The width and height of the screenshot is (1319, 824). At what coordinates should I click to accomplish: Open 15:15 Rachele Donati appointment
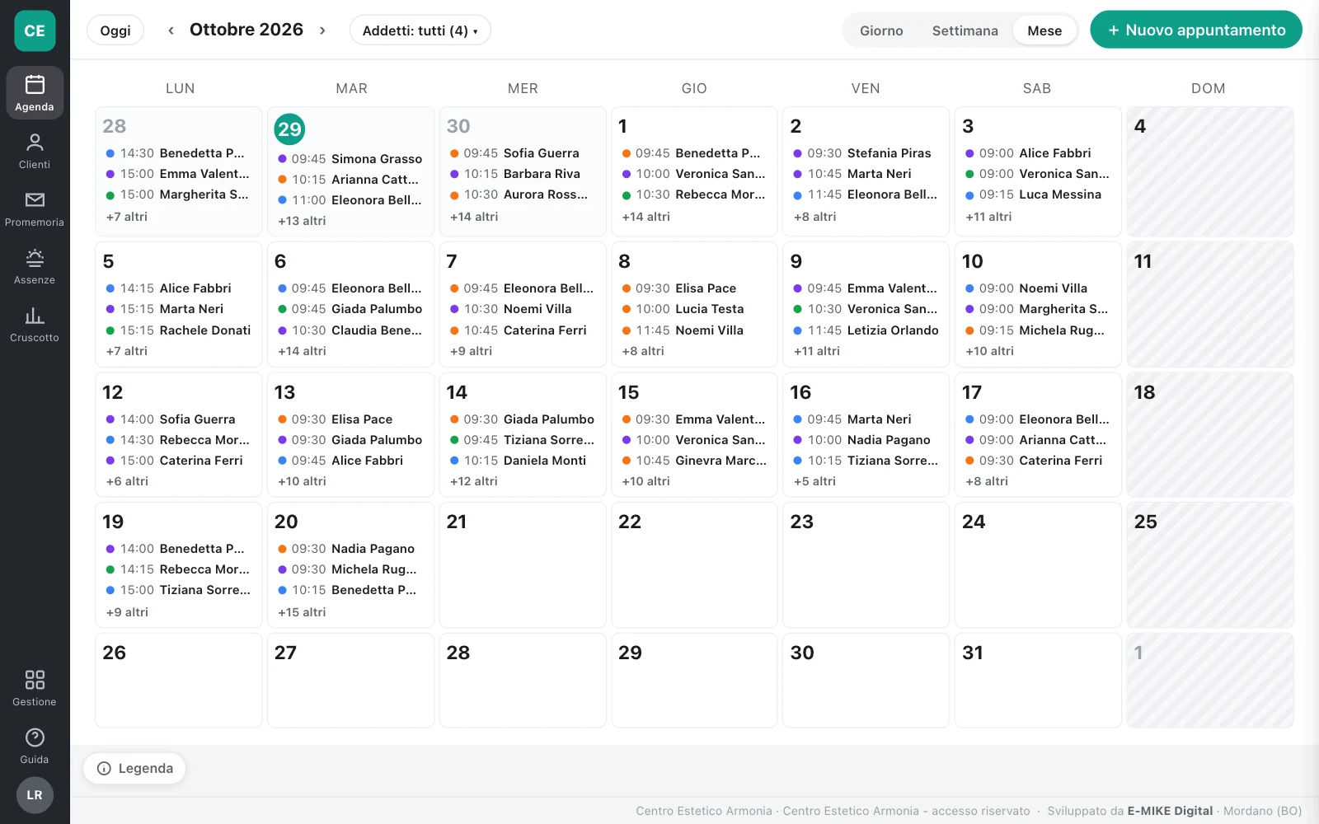point(179,330)
